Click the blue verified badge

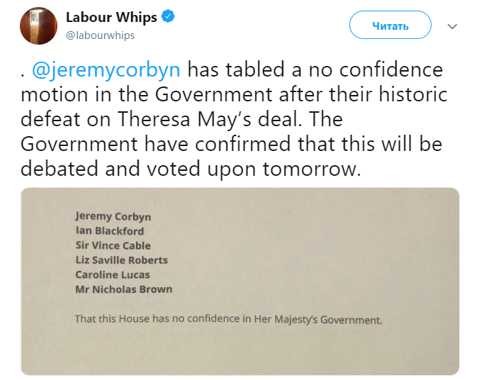(x=169, y=18)
